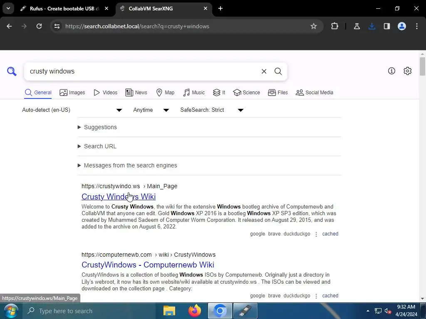426x319 pixels.
Task: Close the CollabVM SearXNG tab
Action: pos(206,8)
